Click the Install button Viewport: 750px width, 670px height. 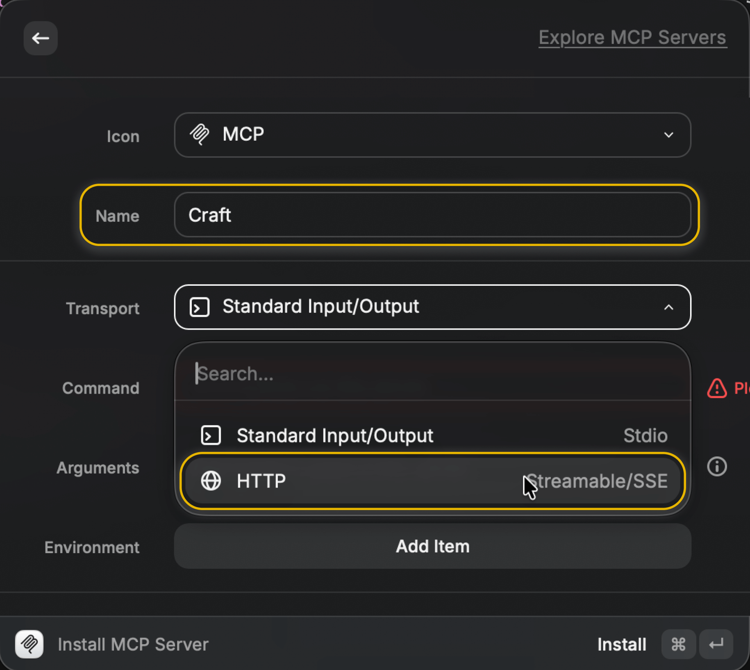[621, 644]
